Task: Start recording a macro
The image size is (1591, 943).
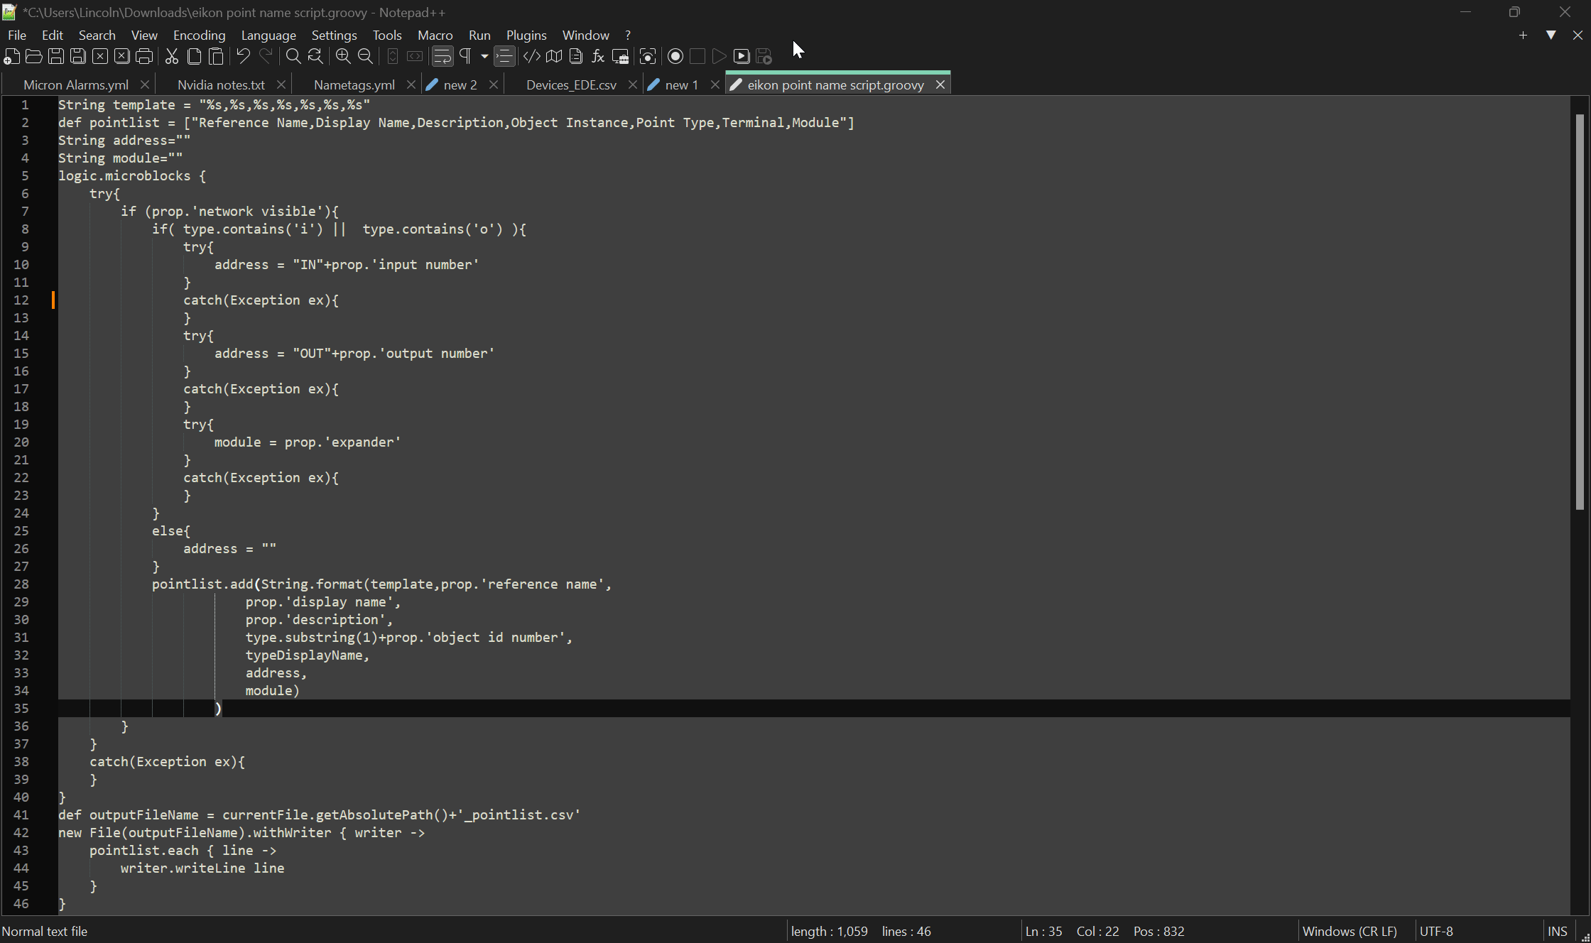Action: [675, 56]
